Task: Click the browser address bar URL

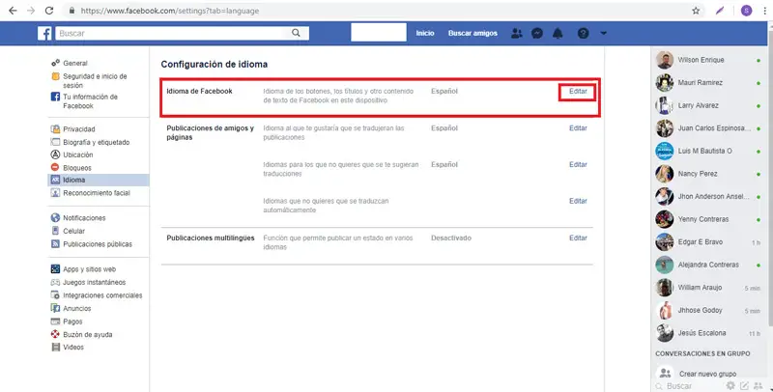Action: pyautogui.click(x=170, y=11)
